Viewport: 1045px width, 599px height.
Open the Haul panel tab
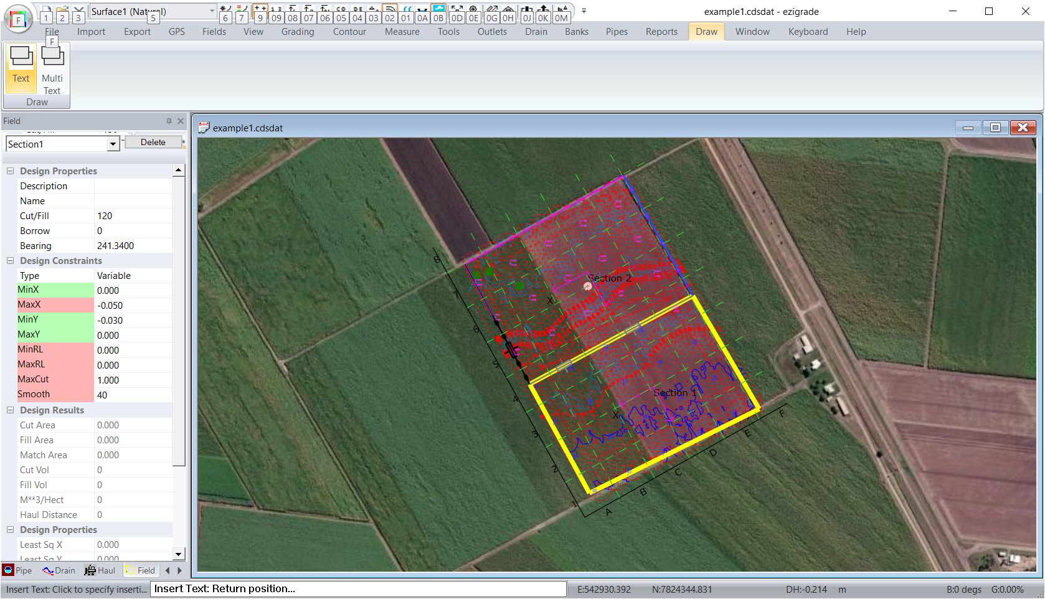pos(100,570)
